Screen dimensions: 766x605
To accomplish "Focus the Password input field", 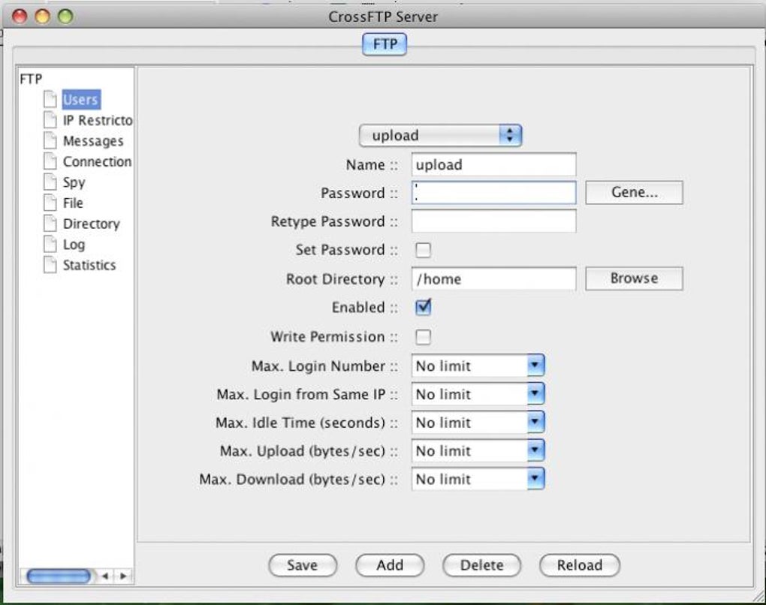I will [x=494, y=193].
